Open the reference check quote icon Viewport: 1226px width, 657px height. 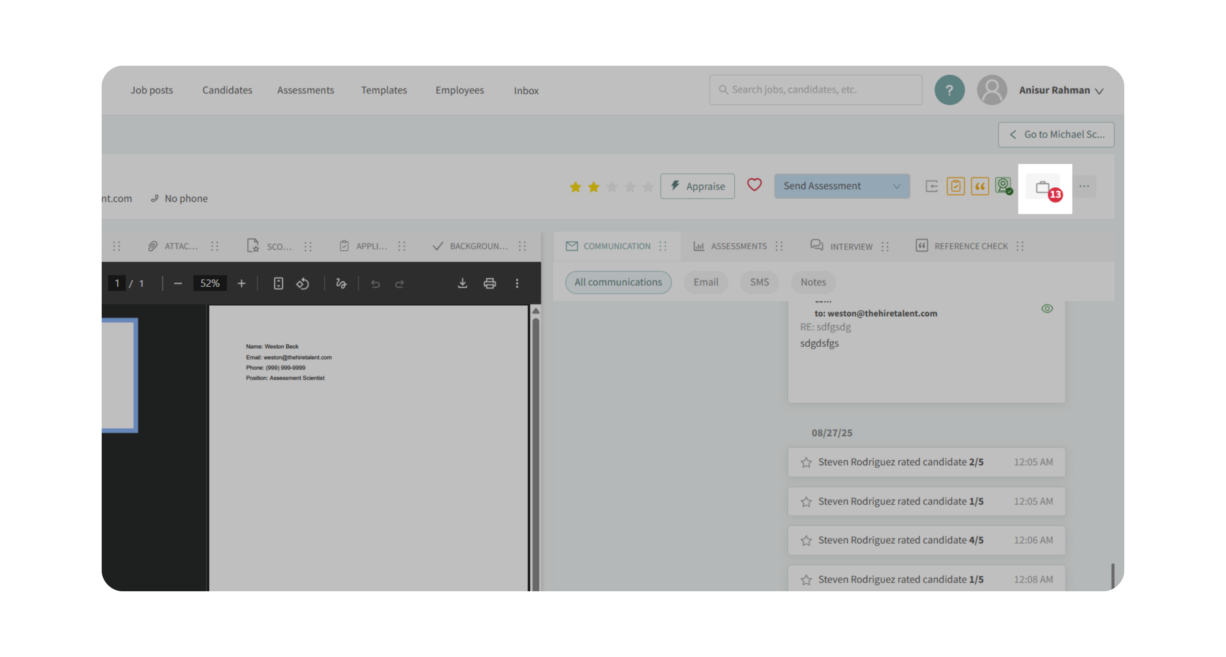[x=980, y=186]
